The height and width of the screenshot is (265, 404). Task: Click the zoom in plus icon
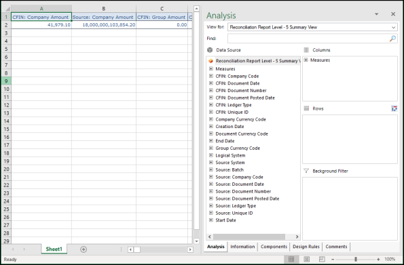(378, 260)
